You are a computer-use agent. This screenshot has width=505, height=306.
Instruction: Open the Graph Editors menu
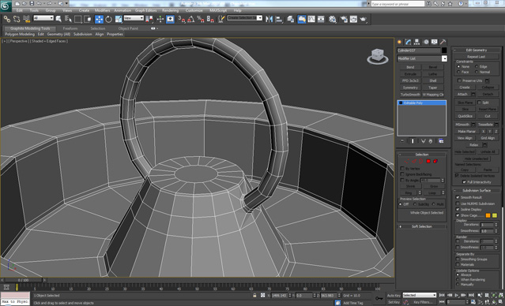point(146,10)
